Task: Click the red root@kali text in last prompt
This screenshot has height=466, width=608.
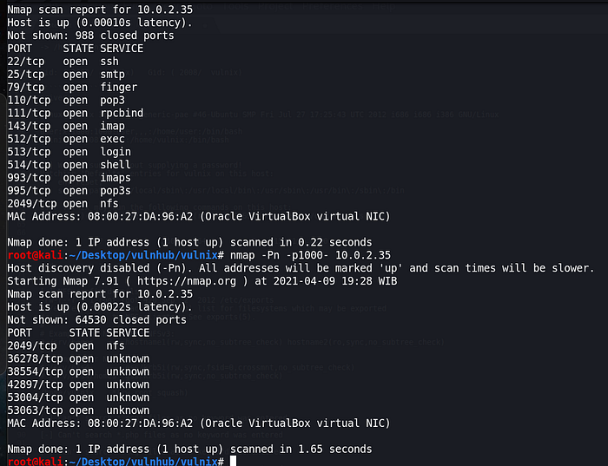Action: (32, 462)
